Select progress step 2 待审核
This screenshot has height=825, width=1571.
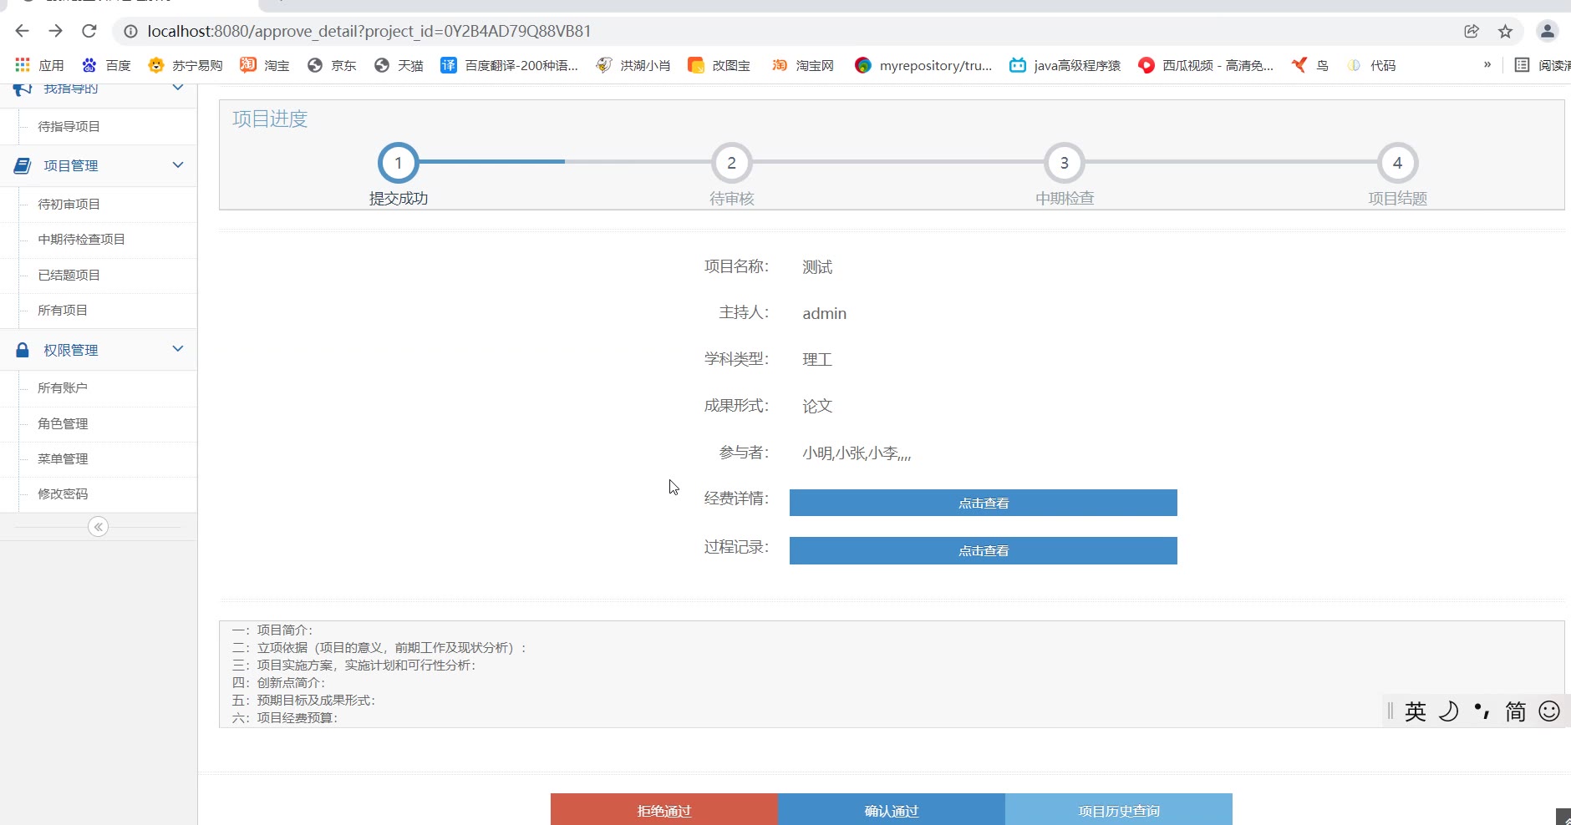(732, 163)
